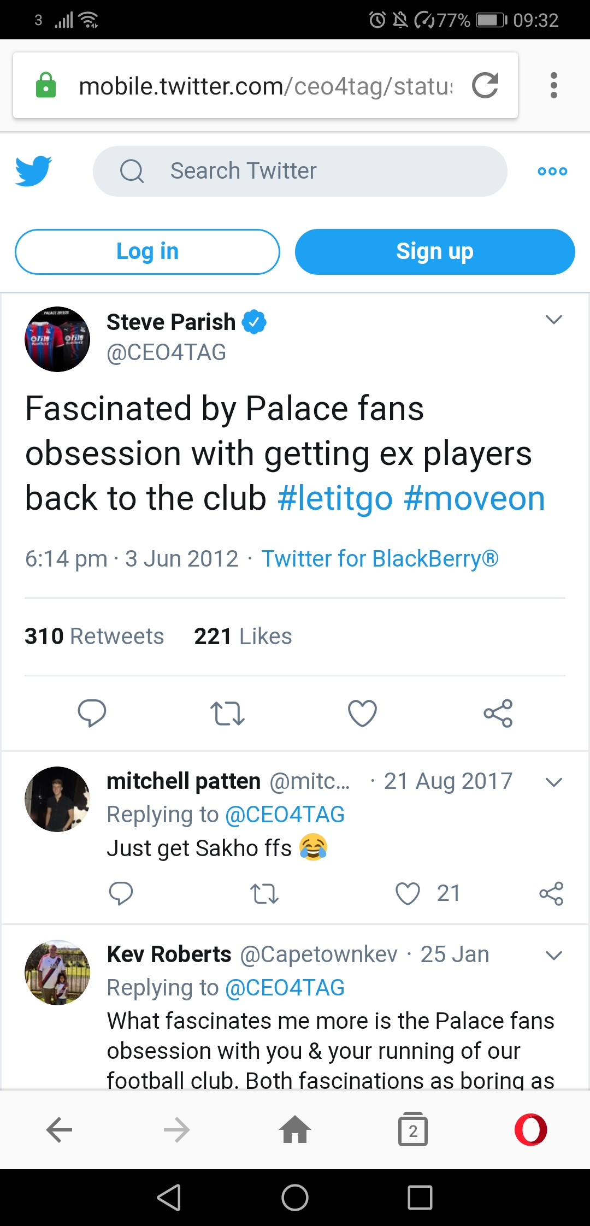Share Steve Parish's main tweet
Screen dimensions: 590x1226
[498, 713]
